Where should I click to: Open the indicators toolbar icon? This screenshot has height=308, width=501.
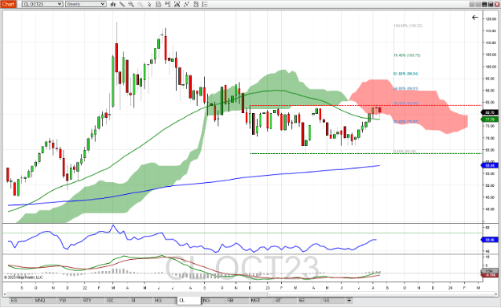pyautogui.click(x=177, y=4)
